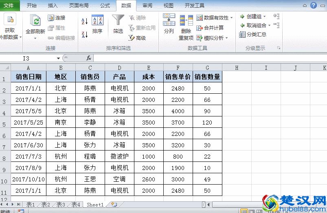Select the 销售日期 header cell
The width and height of the screenshot is (327, 213).
pyautogui.click(x=29, y=77)
